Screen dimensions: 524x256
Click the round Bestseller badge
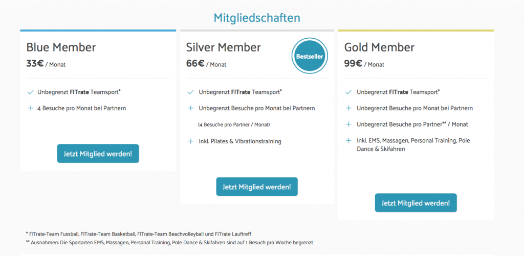coord(310,57)
